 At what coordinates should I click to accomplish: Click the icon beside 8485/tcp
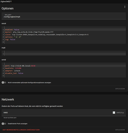(114, 113)
